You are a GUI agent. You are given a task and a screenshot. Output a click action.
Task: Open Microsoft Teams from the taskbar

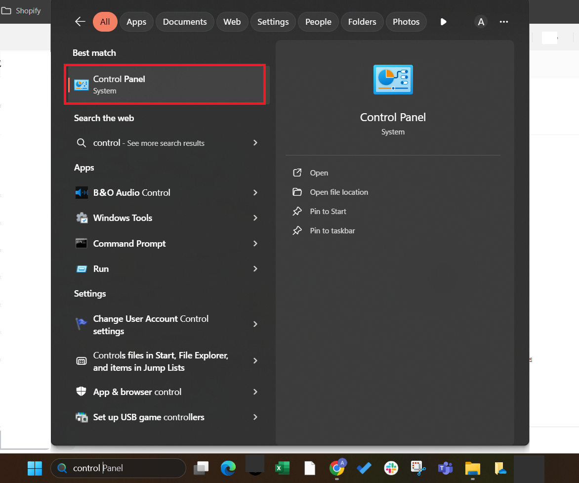click(445, 468)
